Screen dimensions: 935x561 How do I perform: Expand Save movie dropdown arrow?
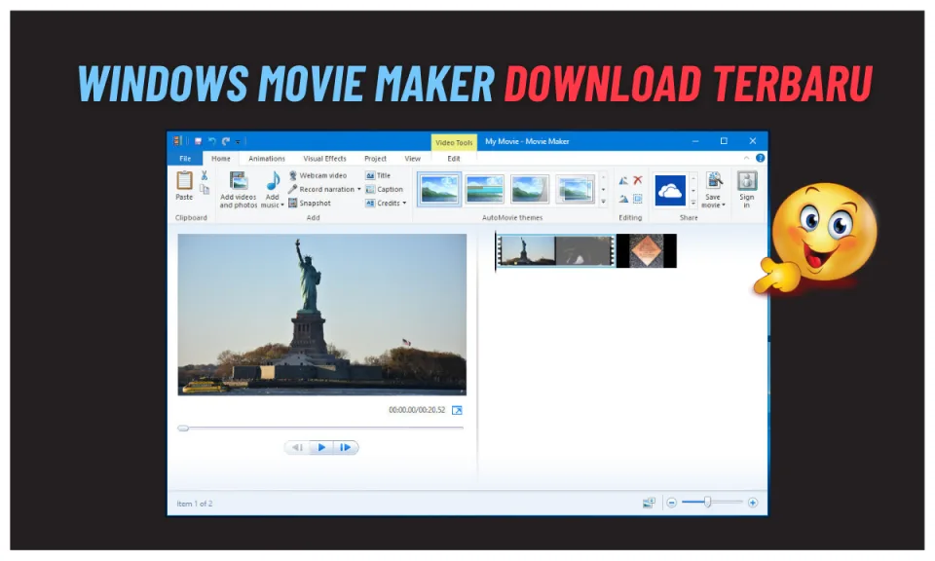(724, 206)
